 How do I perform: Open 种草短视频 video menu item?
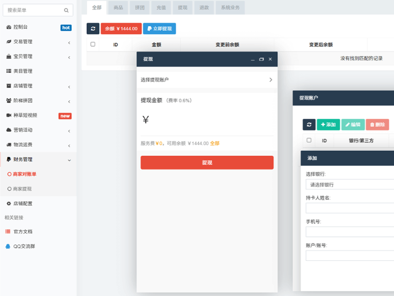pos(25,116)
